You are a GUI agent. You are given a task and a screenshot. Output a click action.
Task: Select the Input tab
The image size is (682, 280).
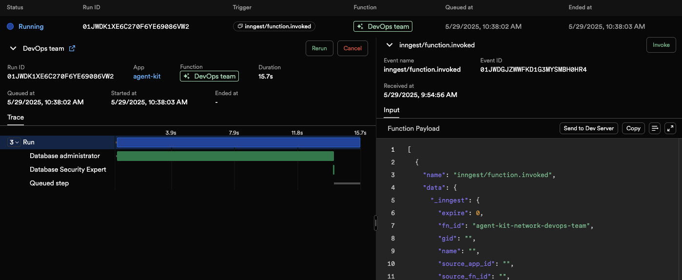391,110
